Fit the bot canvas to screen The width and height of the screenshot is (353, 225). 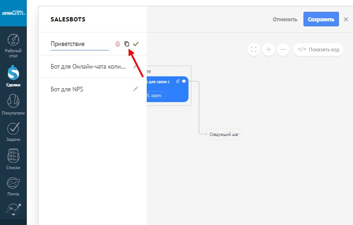tap(254, 50)
